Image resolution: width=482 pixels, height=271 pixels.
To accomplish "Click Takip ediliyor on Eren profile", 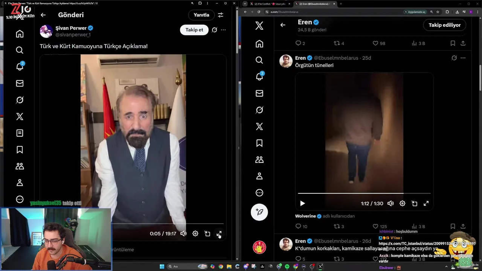I will coord(445,25).
